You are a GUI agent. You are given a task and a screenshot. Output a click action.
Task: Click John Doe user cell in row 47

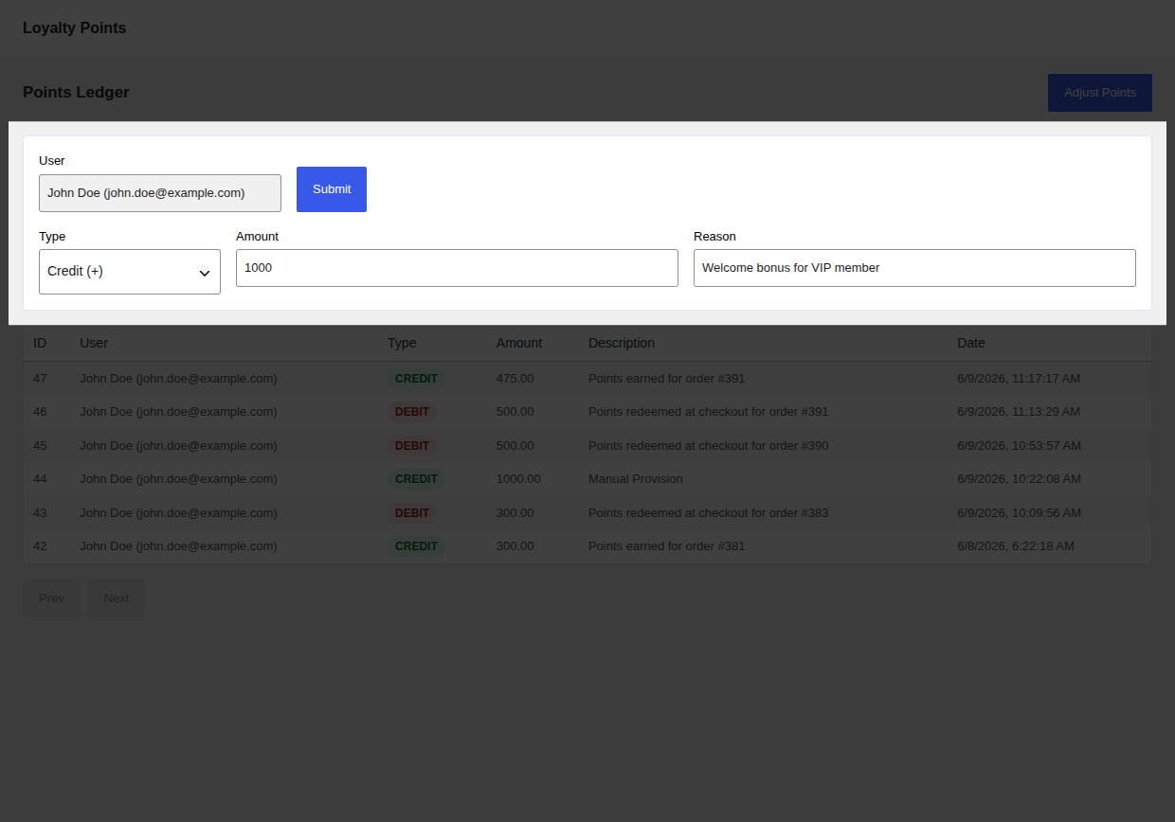tap(178, 379)
